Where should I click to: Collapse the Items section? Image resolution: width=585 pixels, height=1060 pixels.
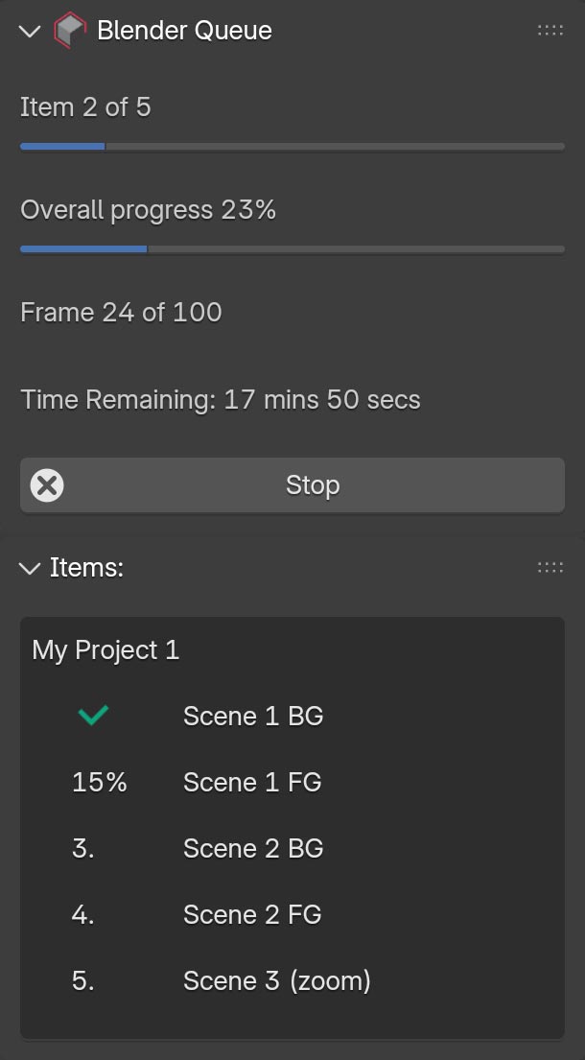[30, 569]
